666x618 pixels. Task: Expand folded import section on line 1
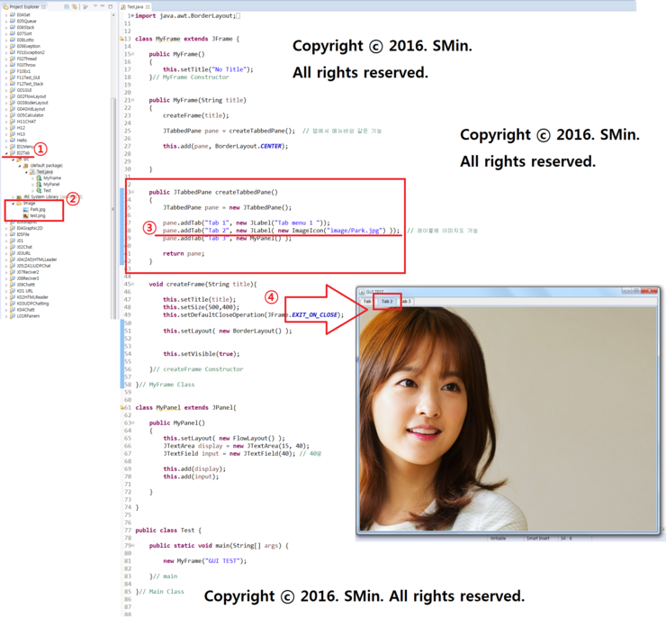coord(132,15)
